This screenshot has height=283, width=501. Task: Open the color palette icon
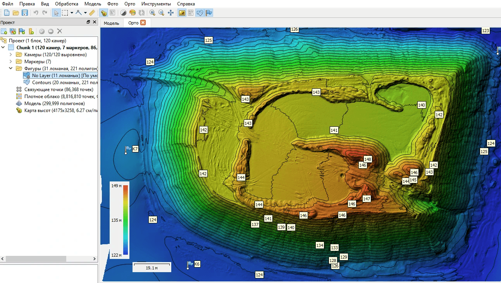tap(133, 13)
